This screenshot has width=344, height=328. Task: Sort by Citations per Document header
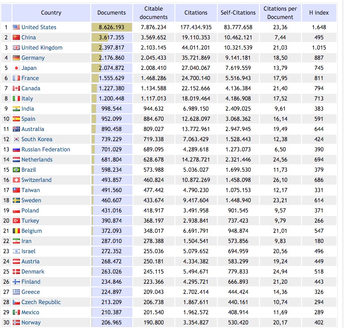280,13
